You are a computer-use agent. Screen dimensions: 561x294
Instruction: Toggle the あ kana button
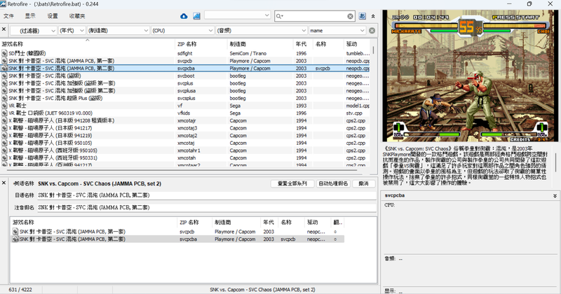pos(362,16)
